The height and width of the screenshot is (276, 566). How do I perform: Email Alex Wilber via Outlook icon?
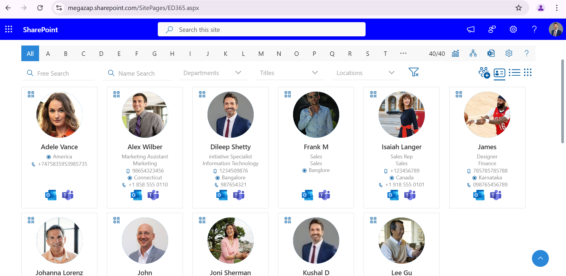(136, 195)
